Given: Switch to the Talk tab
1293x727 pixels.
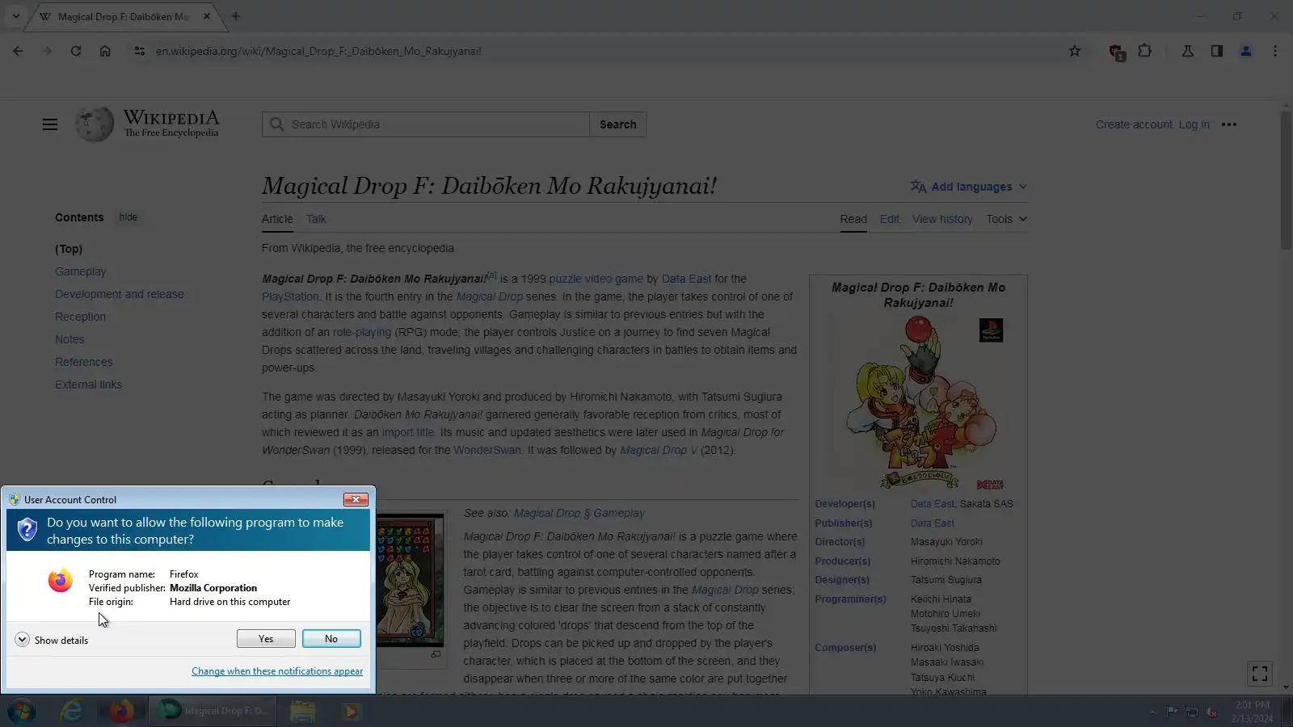Looking at the screenshot, I should point(316,219).
